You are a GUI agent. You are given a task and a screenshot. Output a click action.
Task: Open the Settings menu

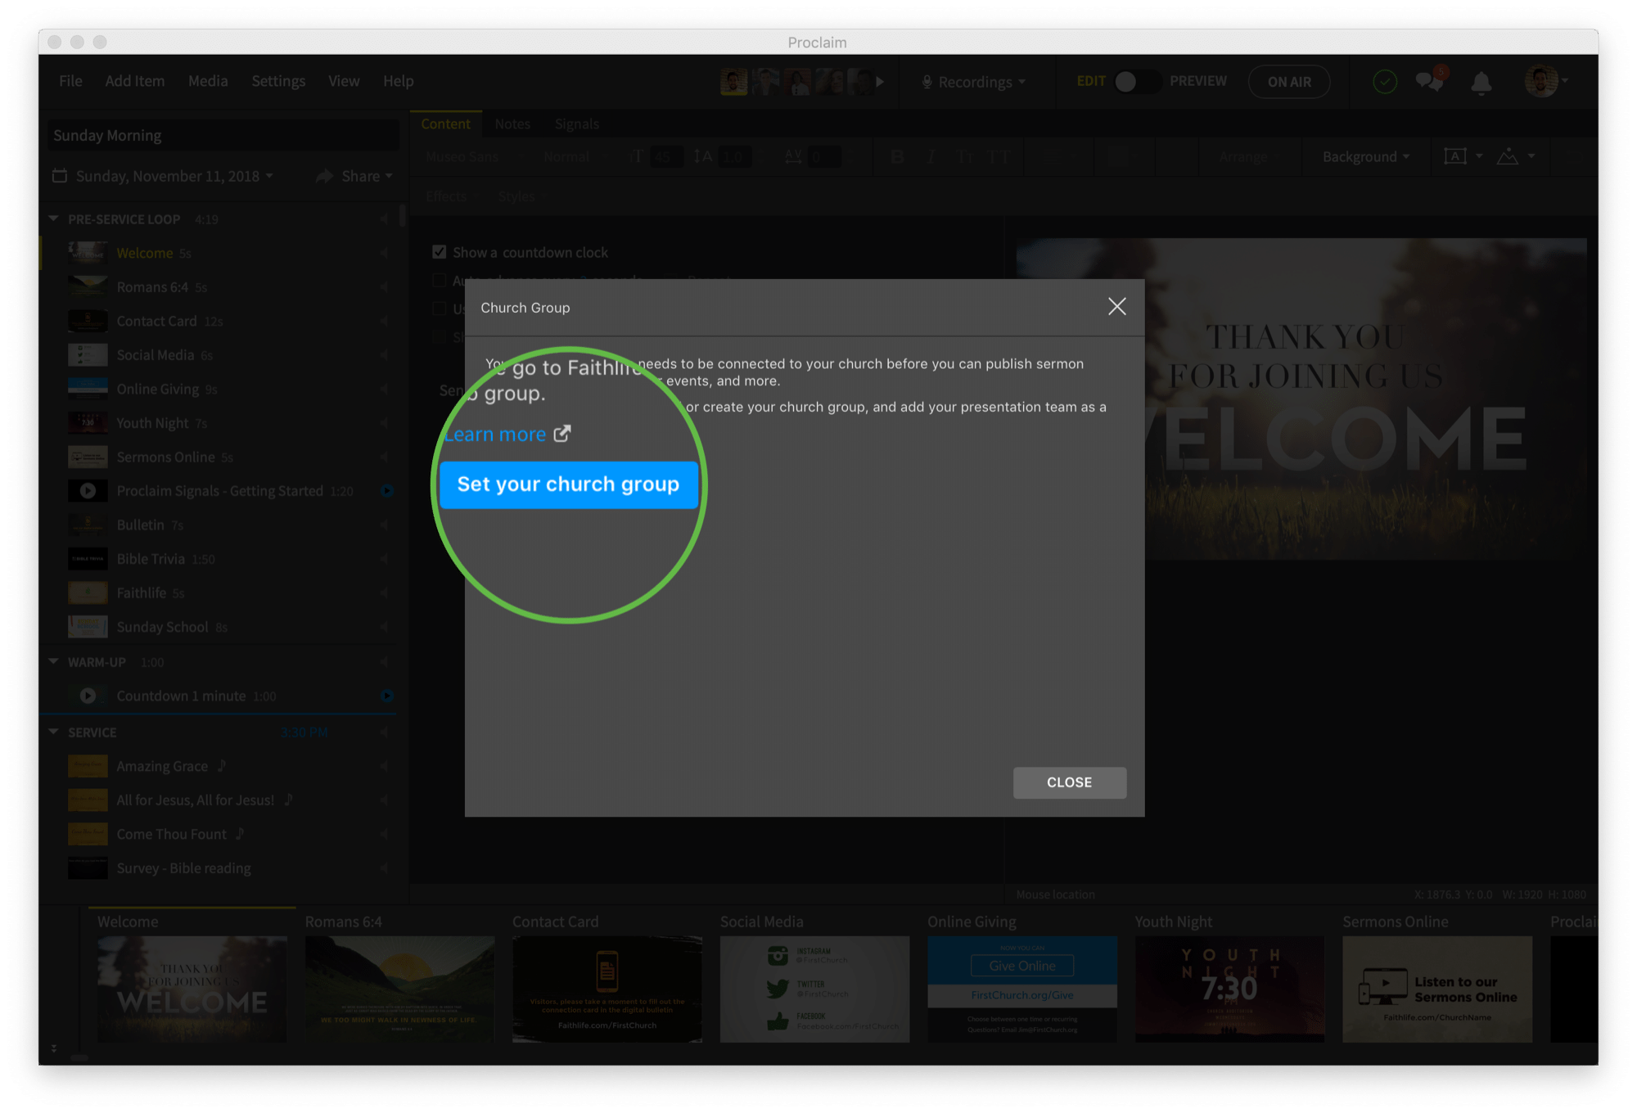[x=278, y=81]
